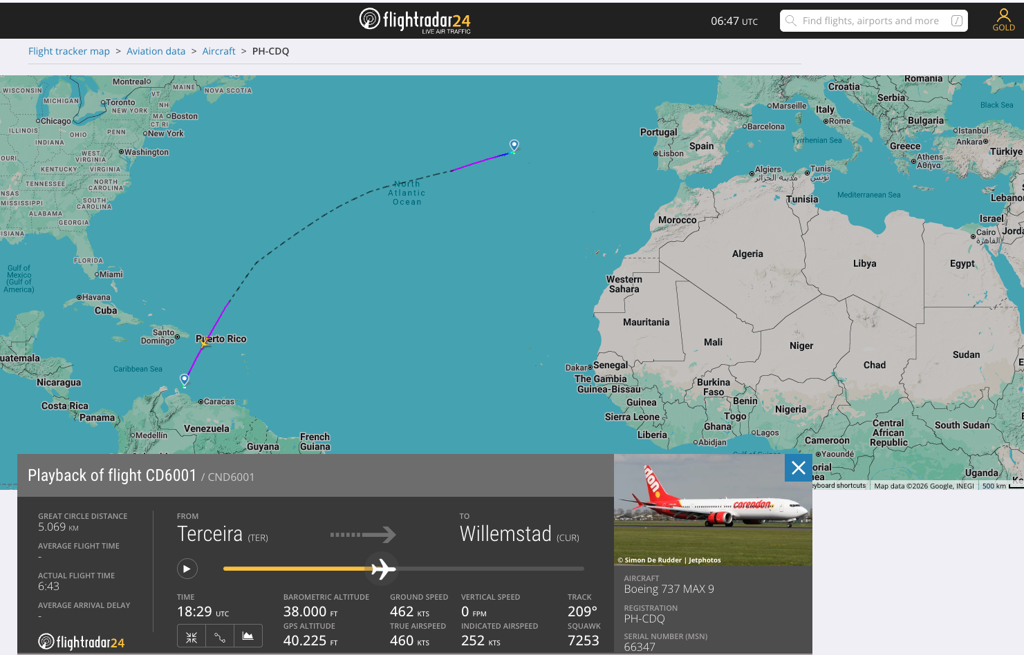
Task: Click the Terceira origin map pin
Action: pyautogui.click(x=514, y=146)
